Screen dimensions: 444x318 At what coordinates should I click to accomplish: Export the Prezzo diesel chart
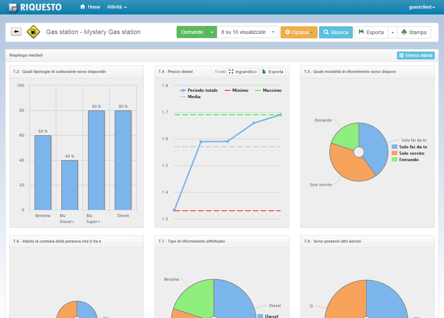(x=273, y=72)
